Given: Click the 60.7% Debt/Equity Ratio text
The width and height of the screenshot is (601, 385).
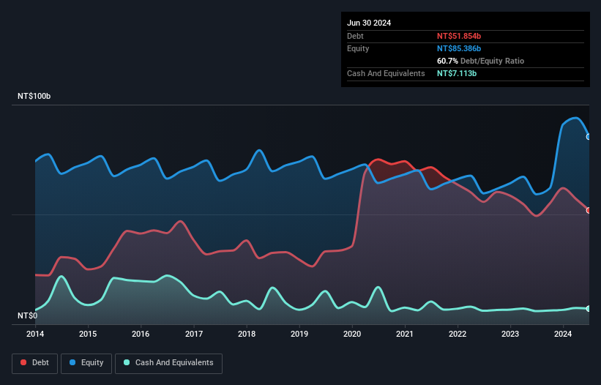Looking at the screenshot, I should tap(481, 61).
